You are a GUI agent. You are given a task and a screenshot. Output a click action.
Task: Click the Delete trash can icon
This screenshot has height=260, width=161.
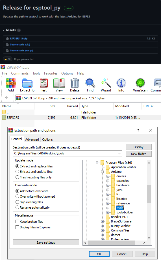(75, 83)
